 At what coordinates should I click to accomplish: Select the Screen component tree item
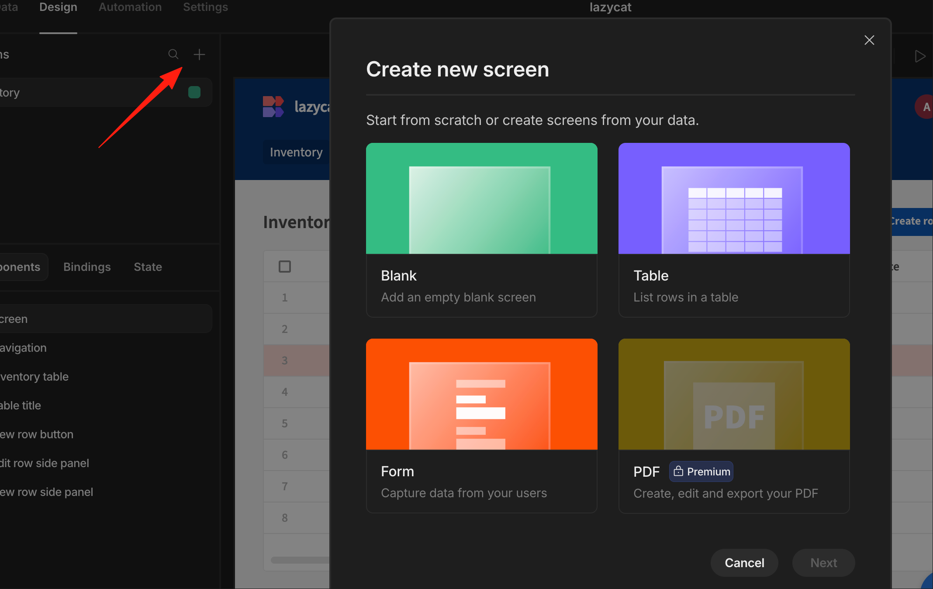(106, 319)
